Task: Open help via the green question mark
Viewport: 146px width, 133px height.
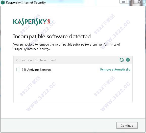Action: (x=128, y=60)
